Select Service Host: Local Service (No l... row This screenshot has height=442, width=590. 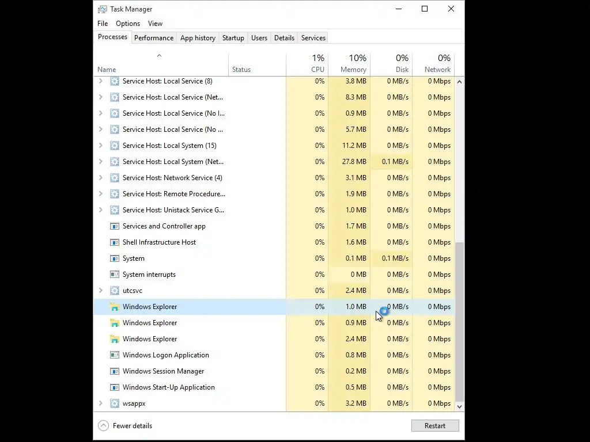(274, 113)
